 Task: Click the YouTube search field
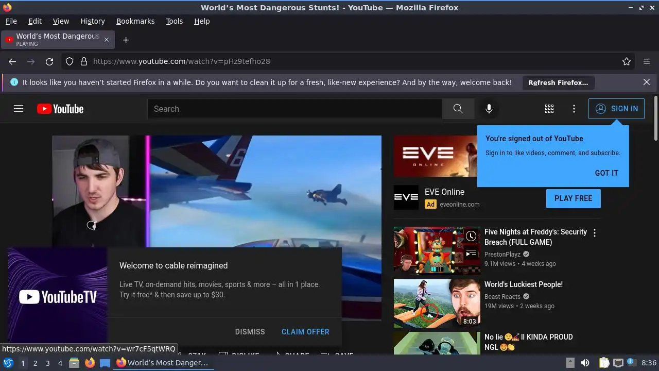click(294, 109)
